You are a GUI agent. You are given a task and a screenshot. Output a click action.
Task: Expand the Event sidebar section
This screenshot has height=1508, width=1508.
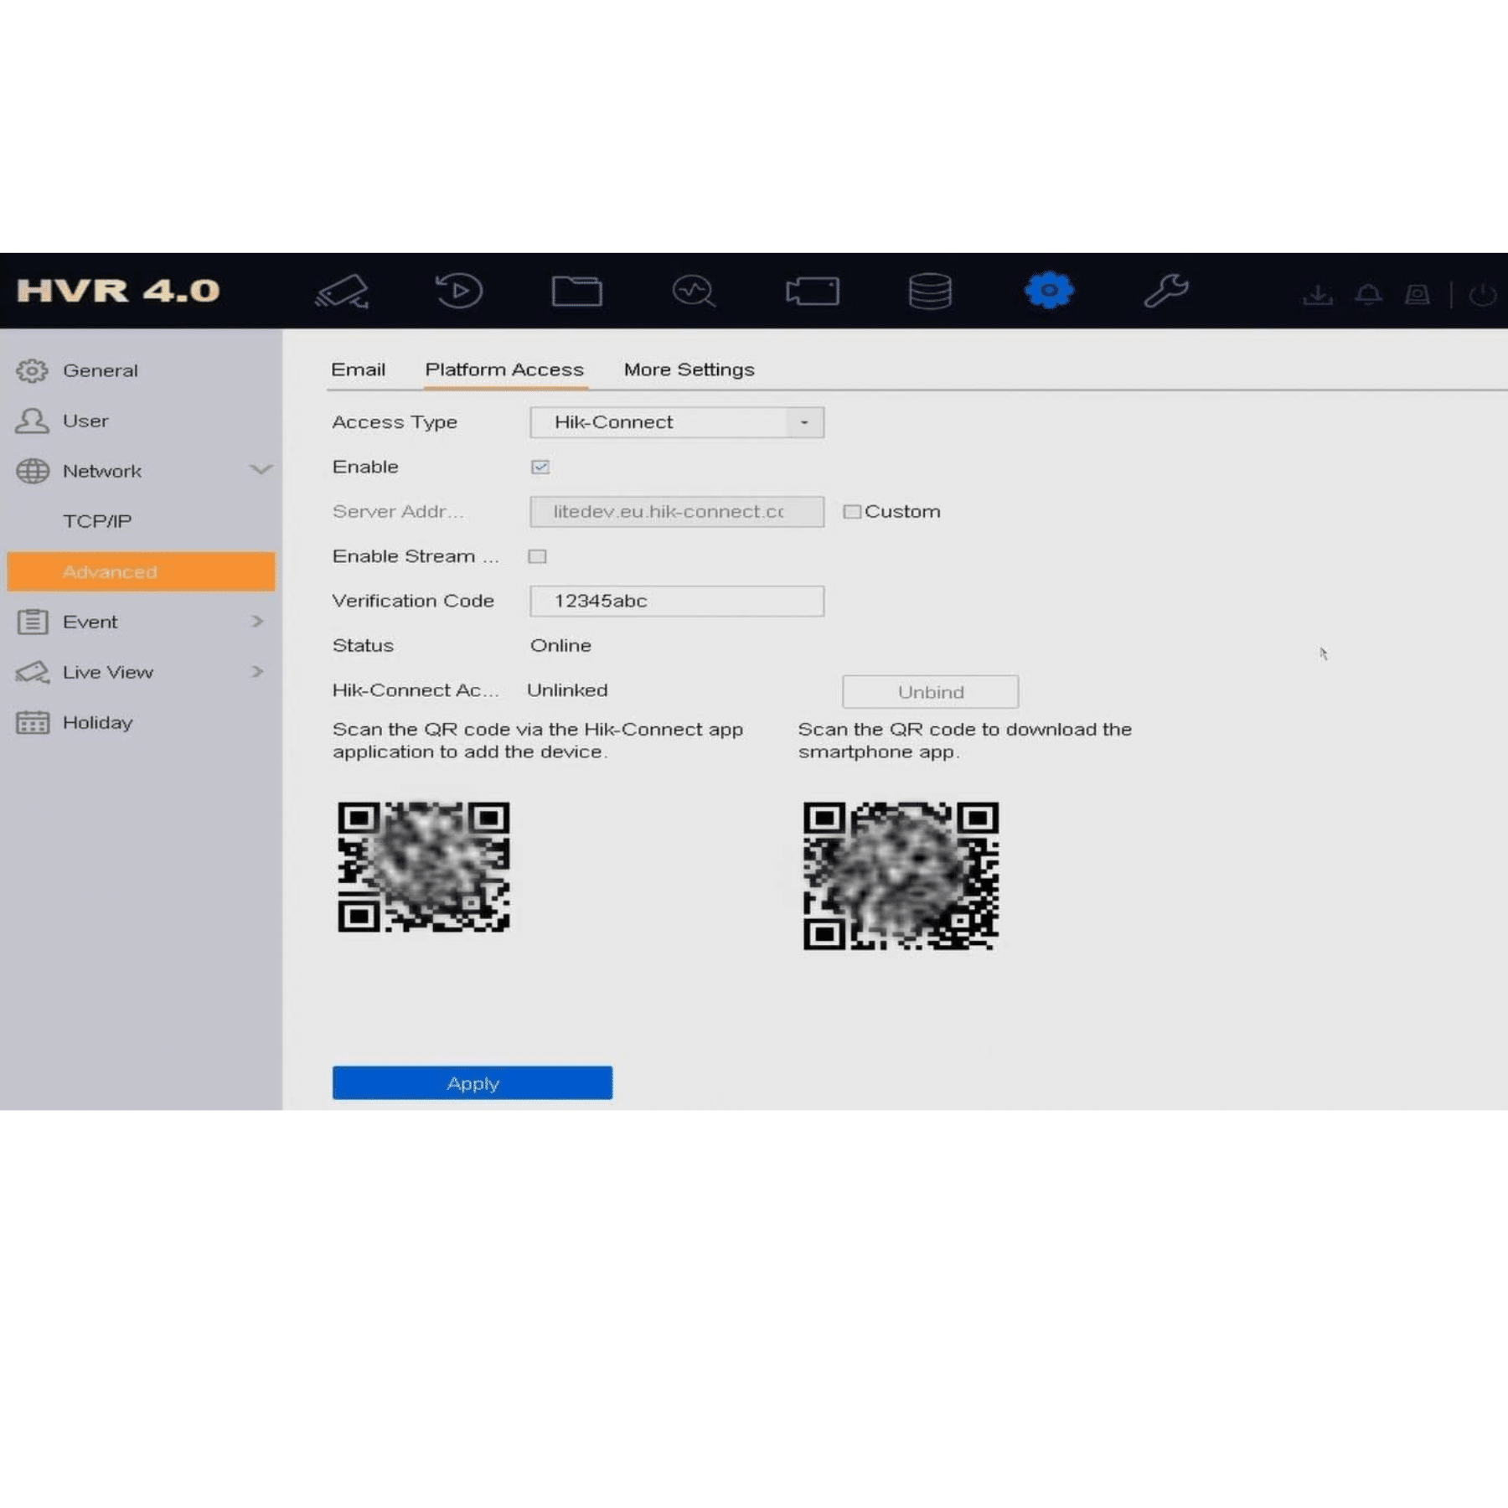pyautogui.click(x=258, y=622)
